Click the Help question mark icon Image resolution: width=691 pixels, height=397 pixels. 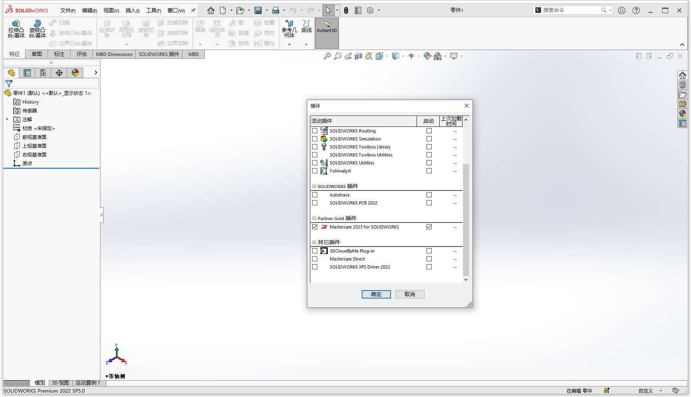(636, 10)
